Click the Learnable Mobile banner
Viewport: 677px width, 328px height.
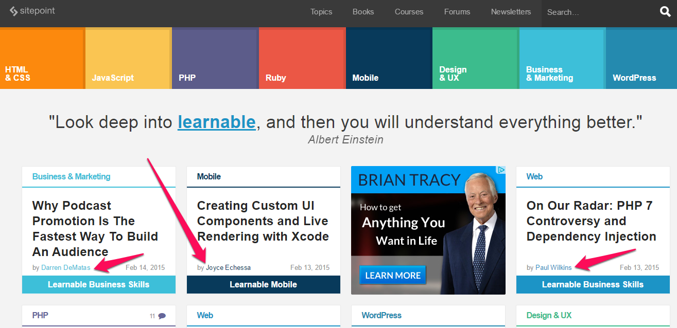tap(264, 284)
